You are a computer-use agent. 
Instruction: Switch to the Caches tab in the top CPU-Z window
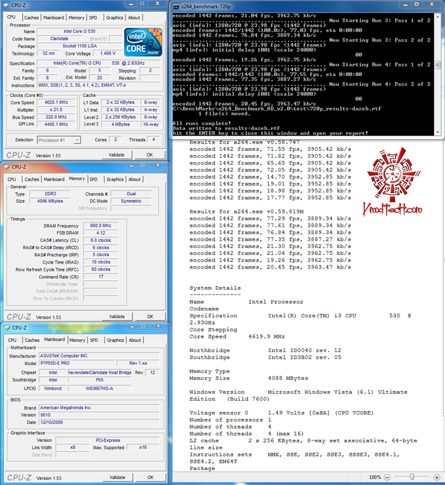32,17
